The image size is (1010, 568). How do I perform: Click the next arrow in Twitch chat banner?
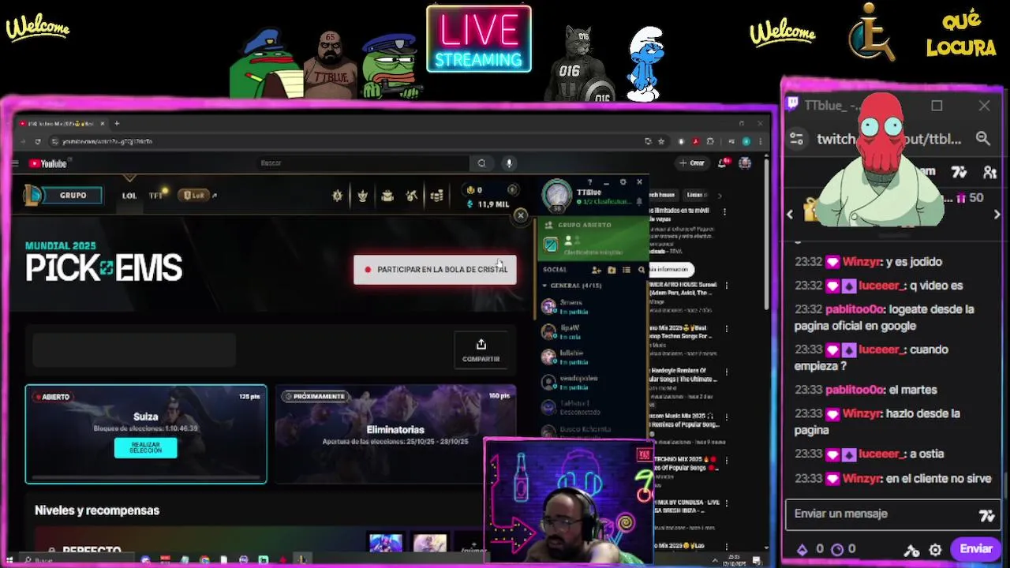pos(997,215)
